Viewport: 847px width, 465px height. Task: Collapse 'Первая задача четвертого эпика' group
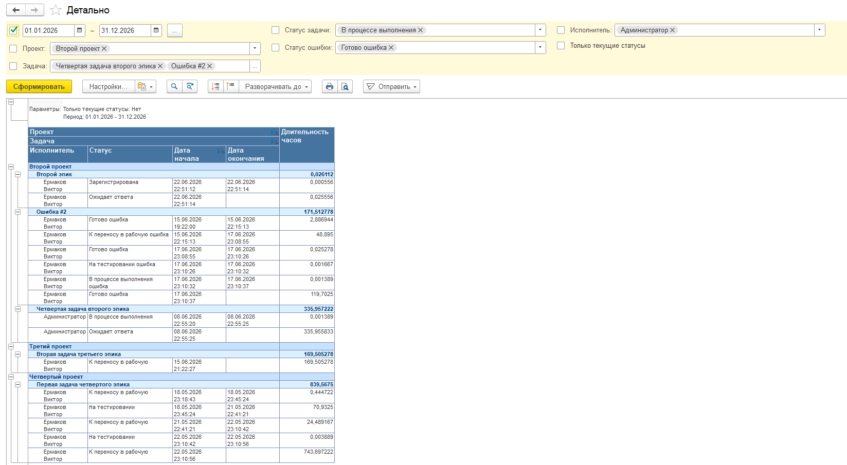point(17,384)
